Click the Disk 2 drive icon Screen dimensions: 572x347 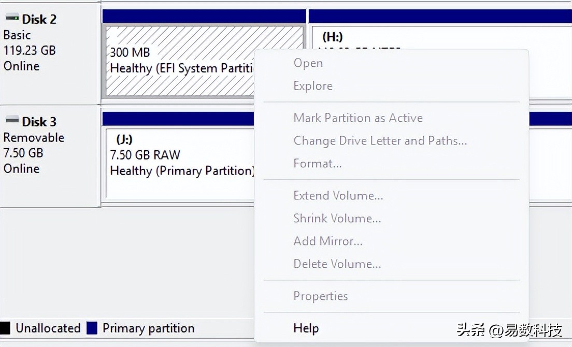click(x=12, y=17)
